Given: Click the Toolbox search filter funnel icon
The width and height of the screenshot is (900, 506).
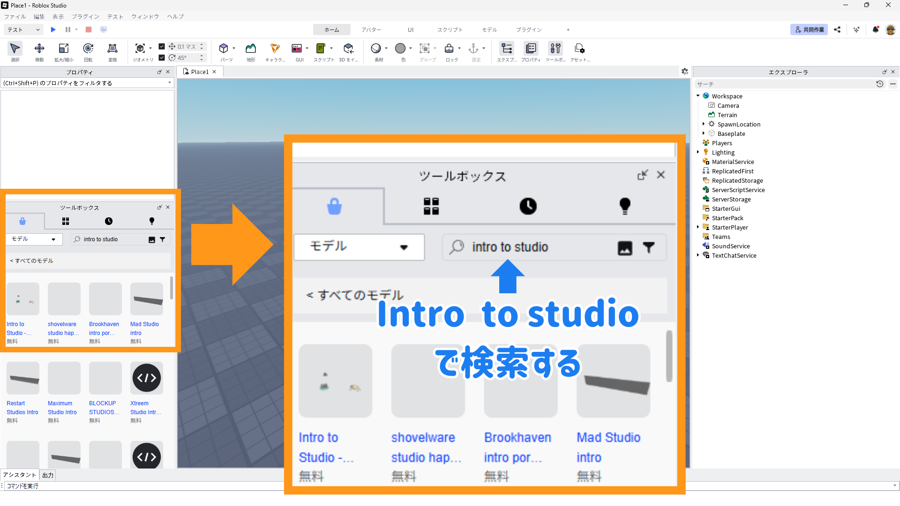Looking at the screenshot, I should point(163,239).
